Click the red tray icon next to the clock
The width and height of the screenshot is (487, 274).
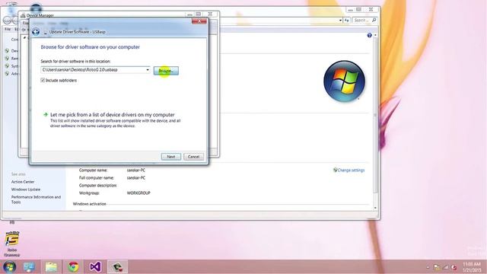coord(454,267)
